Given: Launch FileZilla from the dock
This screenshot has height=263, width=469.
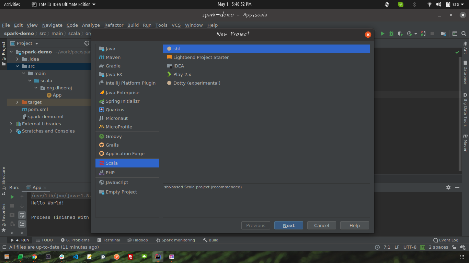Looking at the screenshot, I should 130,256.
